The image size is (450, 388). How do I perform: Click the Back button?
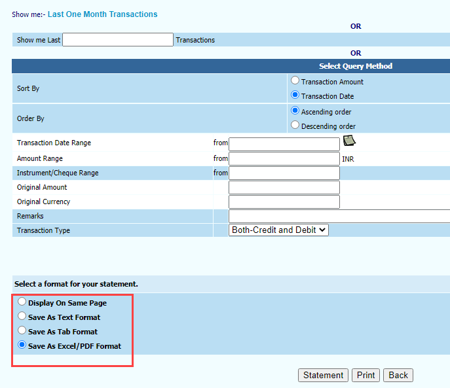[398, 375]
